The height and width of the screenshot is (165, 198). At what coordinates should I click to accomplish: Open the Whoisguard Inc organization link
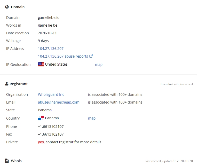coord(51,95)
